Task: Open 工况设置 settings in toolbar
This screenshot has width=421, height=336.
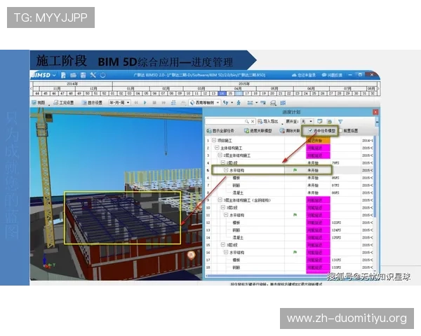Action: point(64,103)
